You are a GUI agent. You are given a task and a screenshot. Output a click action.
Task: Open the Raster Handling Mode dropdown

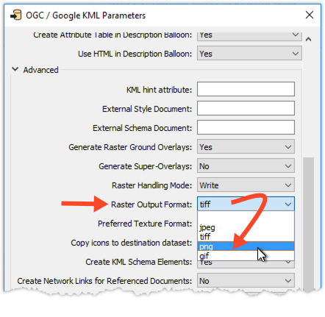pos(246,185)
